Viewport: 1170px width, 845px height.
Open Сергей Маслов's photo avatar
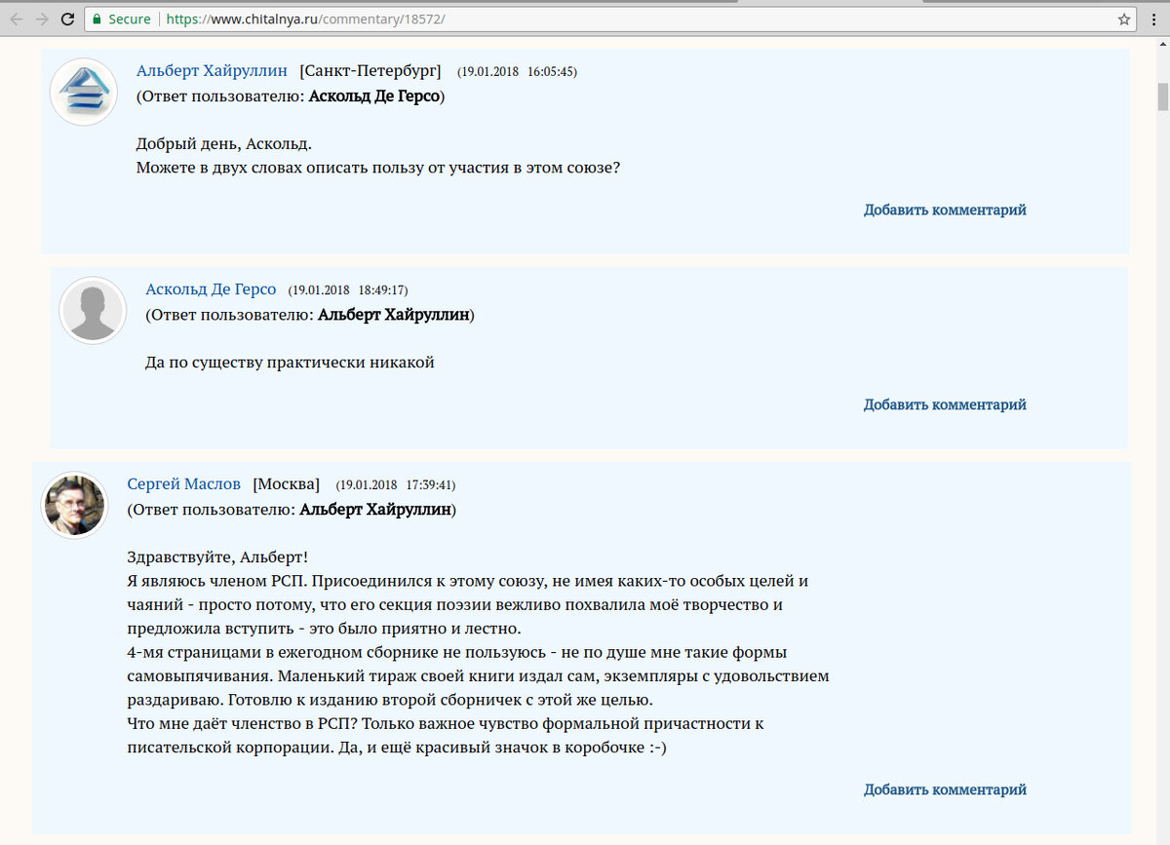click(x=74, y=505)
